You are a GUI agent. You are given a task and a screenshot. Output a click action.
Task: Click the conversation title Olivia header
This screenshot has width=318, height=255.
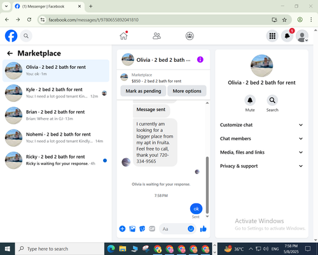pyautogui.click(x=163, y=60)
